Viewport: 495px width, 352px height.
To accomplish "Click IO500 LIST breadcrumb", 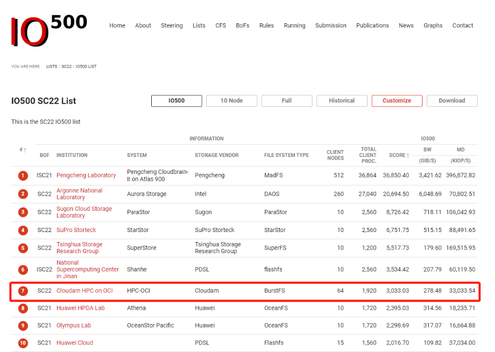I will [x=86, y=67].
